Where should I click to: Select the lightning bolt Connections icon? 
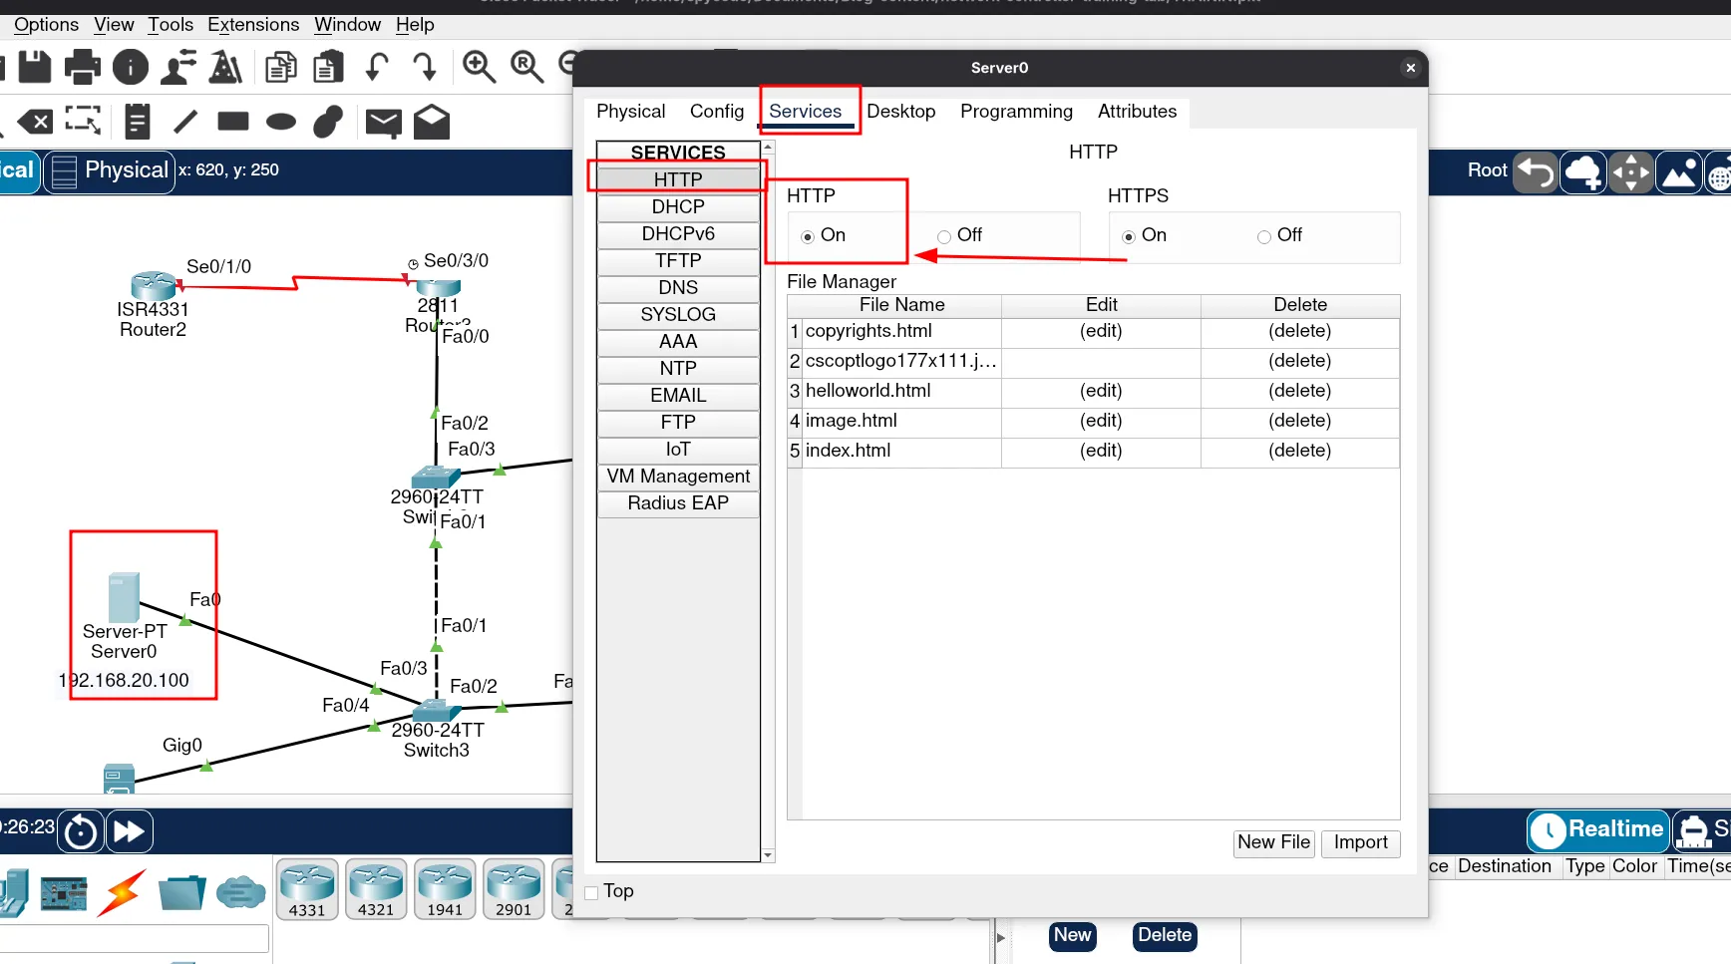click(123, 891)
